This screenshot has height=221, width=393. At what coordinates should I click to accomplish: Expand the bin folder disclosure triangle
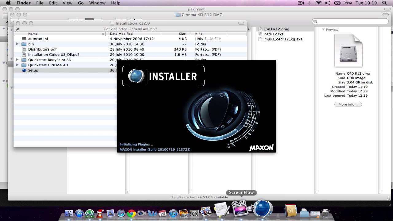pos(18,44)
